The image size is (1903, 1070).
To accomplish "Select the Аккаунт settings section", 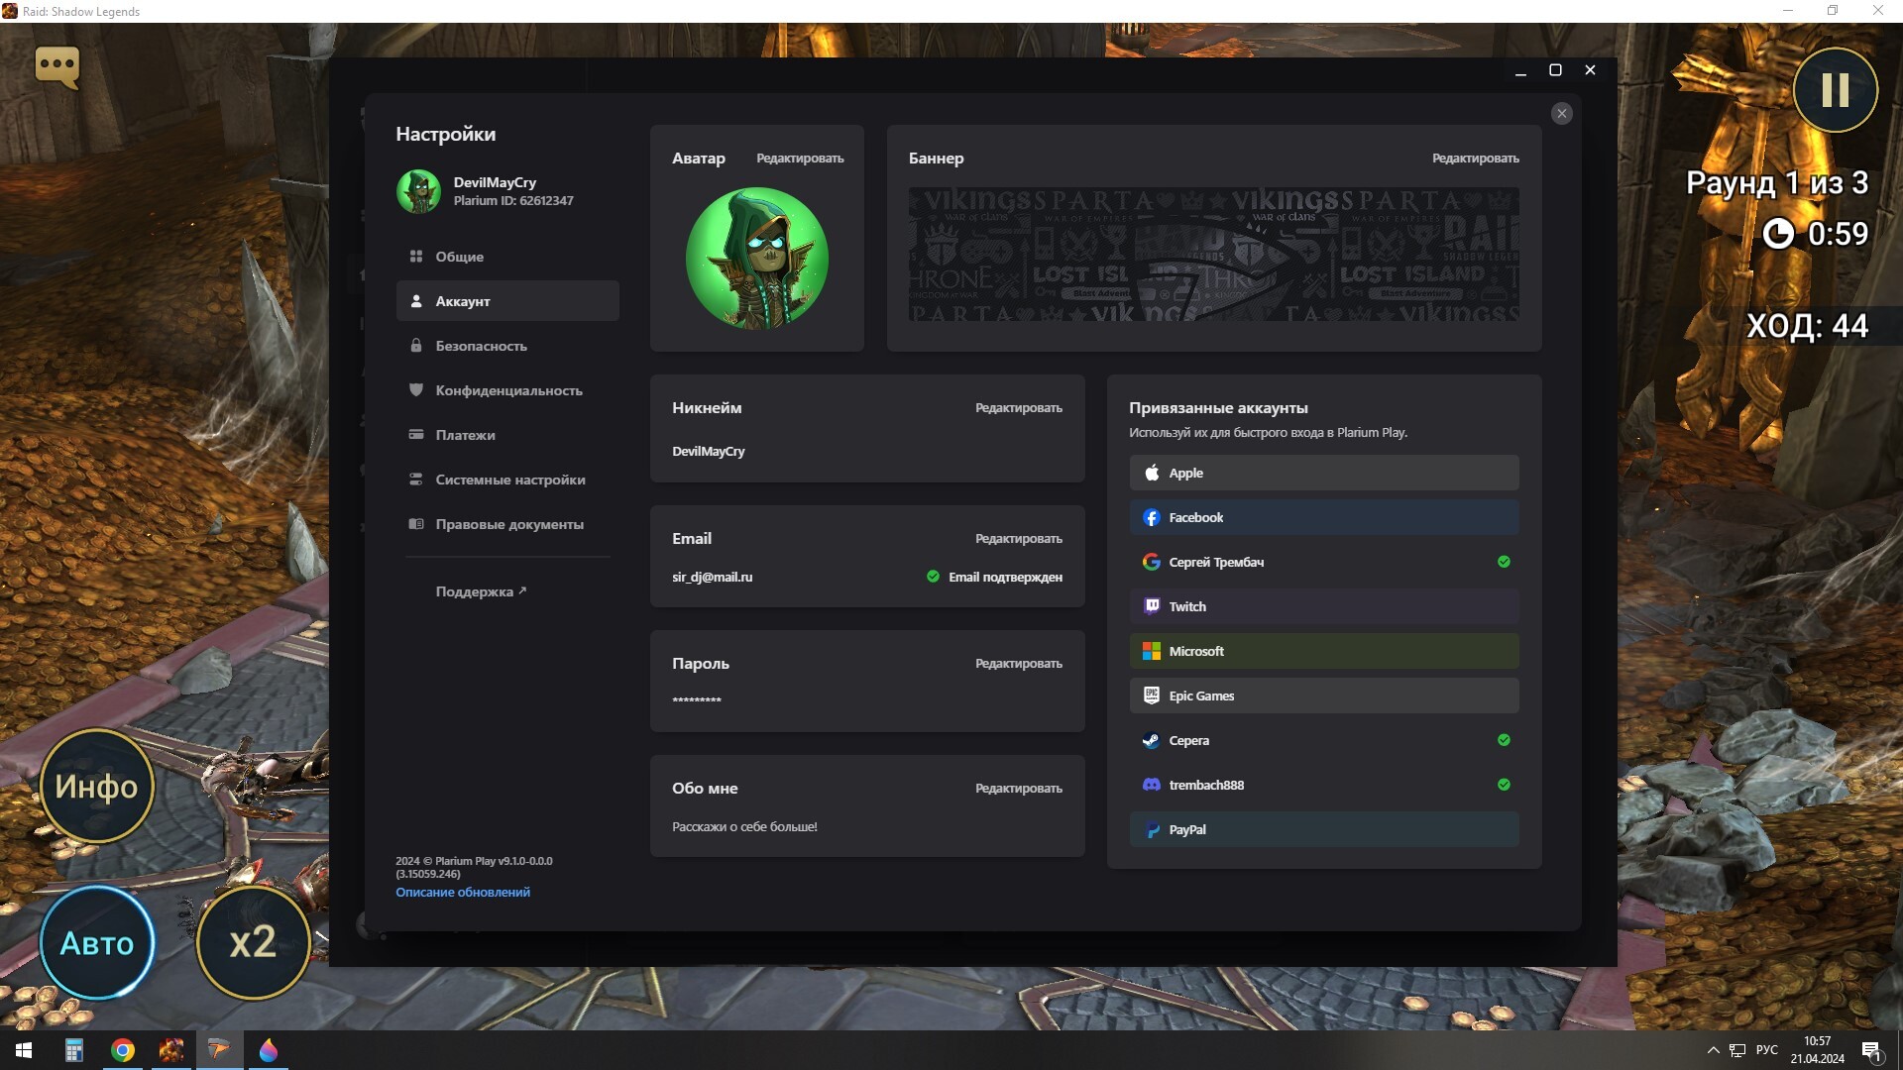I will (x=507, y=301).
